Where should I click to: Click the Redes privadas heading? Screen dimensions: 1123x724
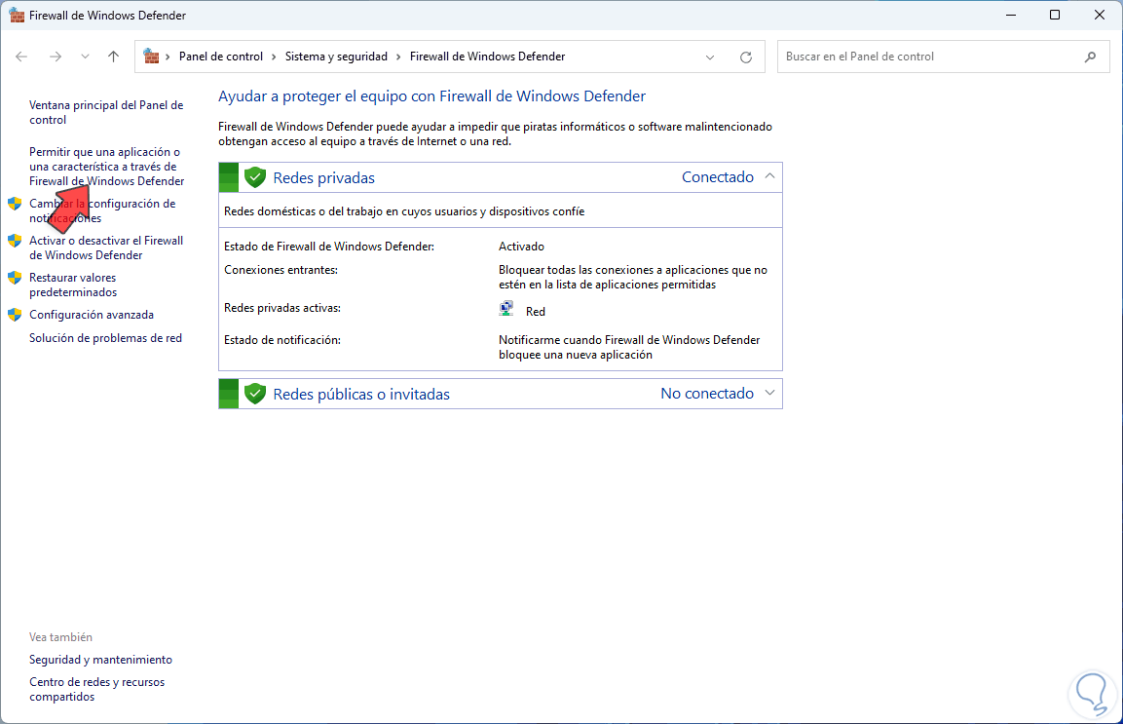[x=323, y=177]
